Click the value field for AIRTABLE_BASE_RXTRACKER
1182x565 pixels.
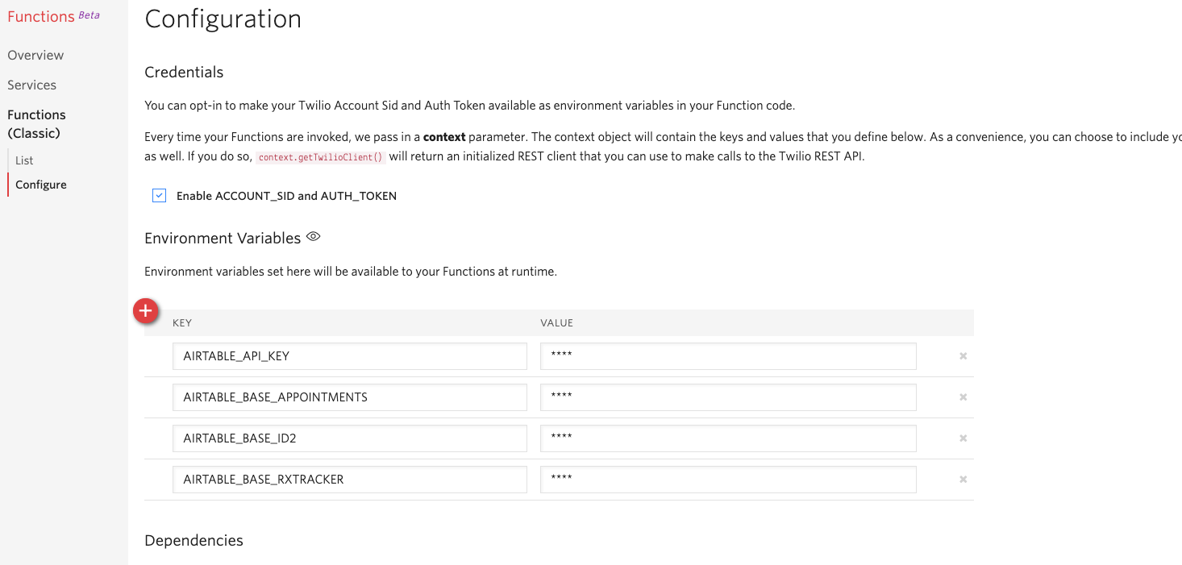pos(728,480)
